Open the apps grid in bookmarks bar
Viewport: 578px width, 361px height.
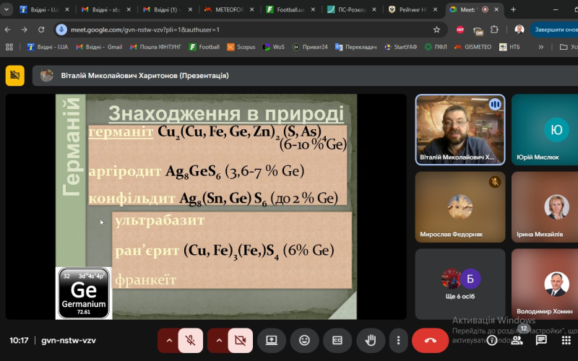9,47
